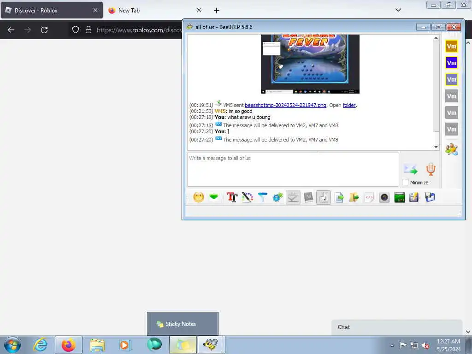Click the send folder icon

pos(354,197)
